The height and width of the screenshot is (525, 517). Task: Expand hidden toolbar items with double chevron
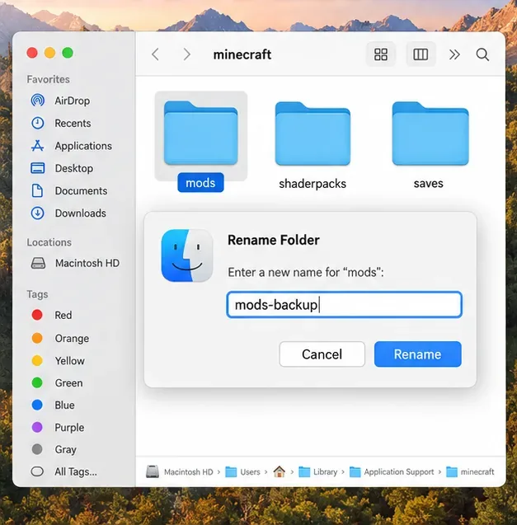[x=454, y=54]
